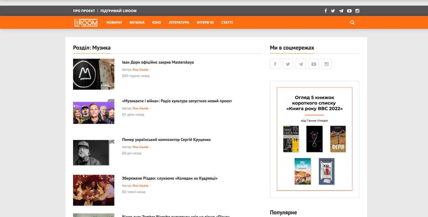Click the Ферія book cover

338,139
